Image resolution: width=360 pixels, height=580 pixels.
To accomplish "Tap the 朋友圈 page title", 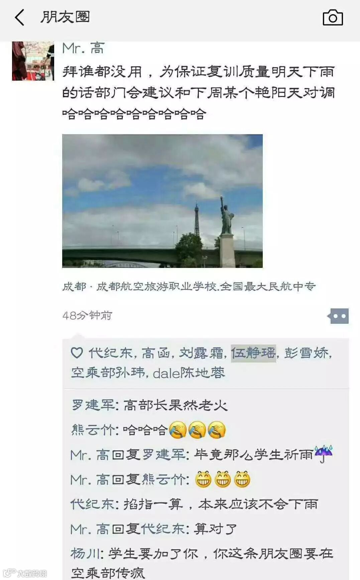I will (65, 17).
